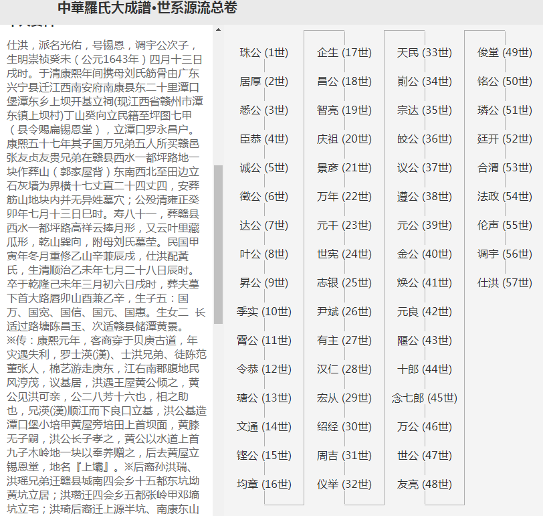Select 金公 (40世)

coord(425,254)
